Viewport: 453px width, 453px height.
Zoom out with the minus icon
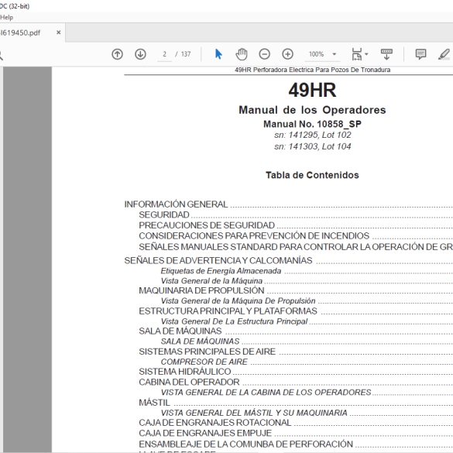pos(264,54)
